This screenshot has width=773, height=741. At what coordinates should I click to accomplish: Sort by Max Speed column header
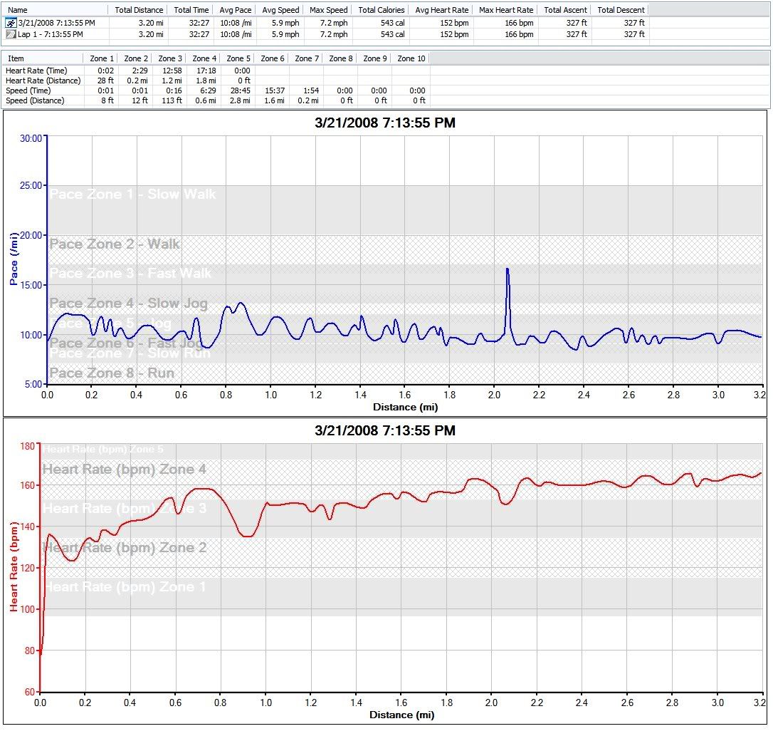pyautogui.click(x=329, y=10)
